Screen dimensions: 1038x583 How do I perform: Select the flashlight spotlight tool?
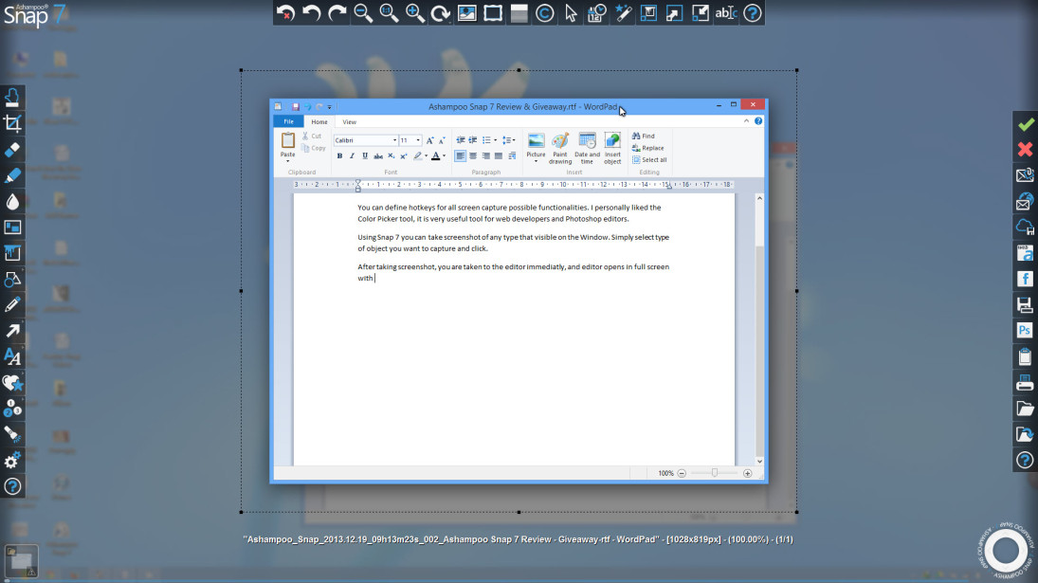point(12,435)
